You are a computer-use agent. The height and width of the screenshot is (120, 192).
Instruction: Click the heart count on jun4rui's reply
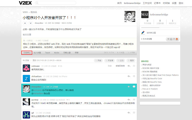coord(68,100)
